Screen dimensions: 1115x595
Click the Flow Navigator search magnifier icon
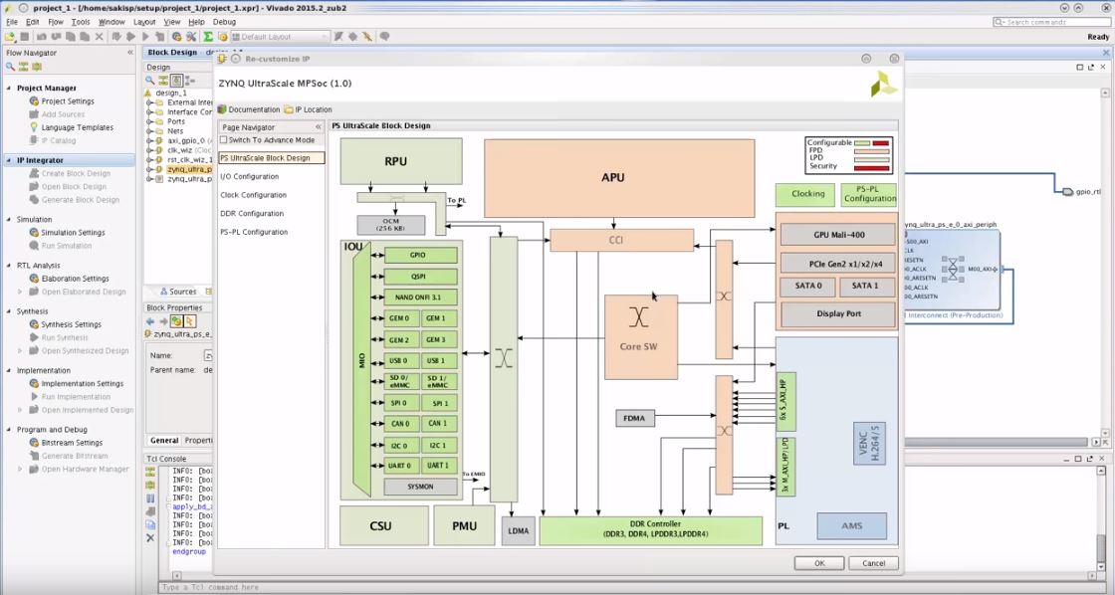pyautogui.click(x=10, y=67)
